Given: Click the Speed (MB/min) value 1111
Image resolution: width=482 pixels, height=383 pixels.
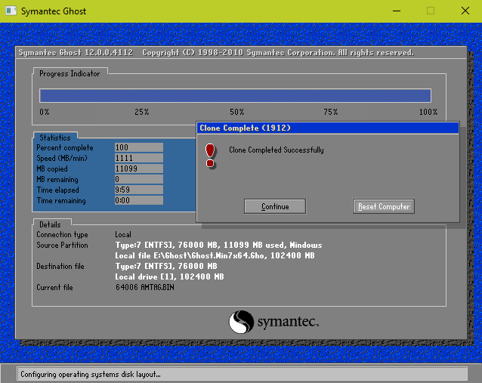Looking at the screenshot, I should (x=139, y=158).
